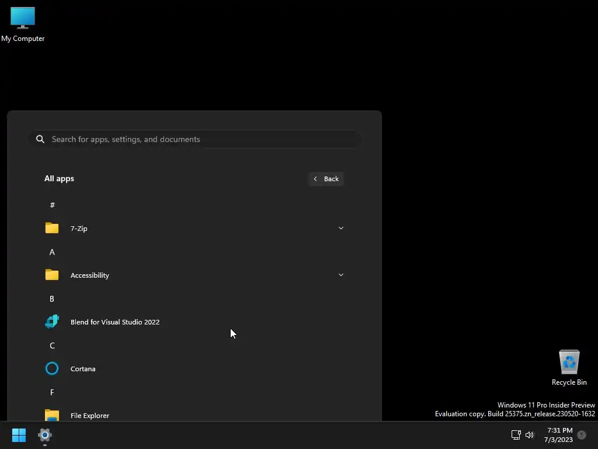Click the All apps heading
Screen dimensions: 598x449
[59, 178]
